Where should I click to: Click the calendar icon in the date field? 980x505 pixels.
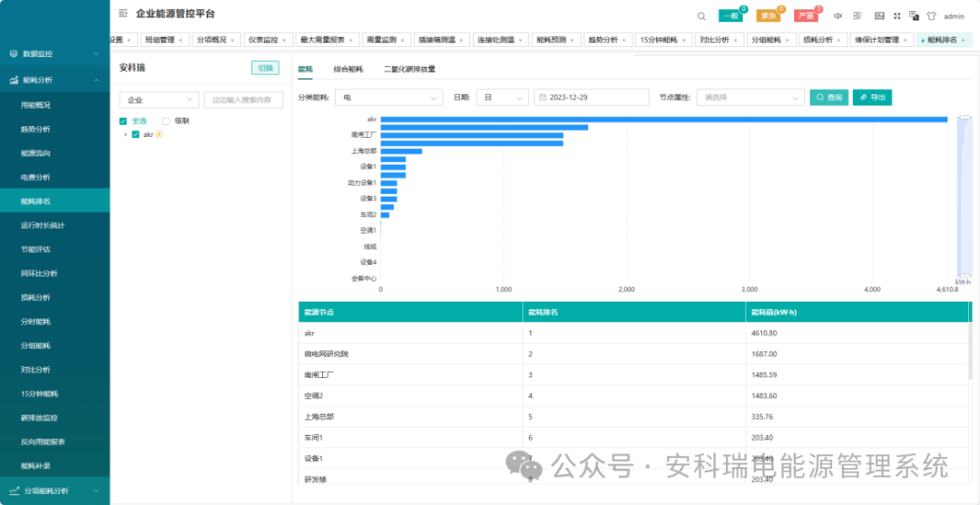point(543,97)
